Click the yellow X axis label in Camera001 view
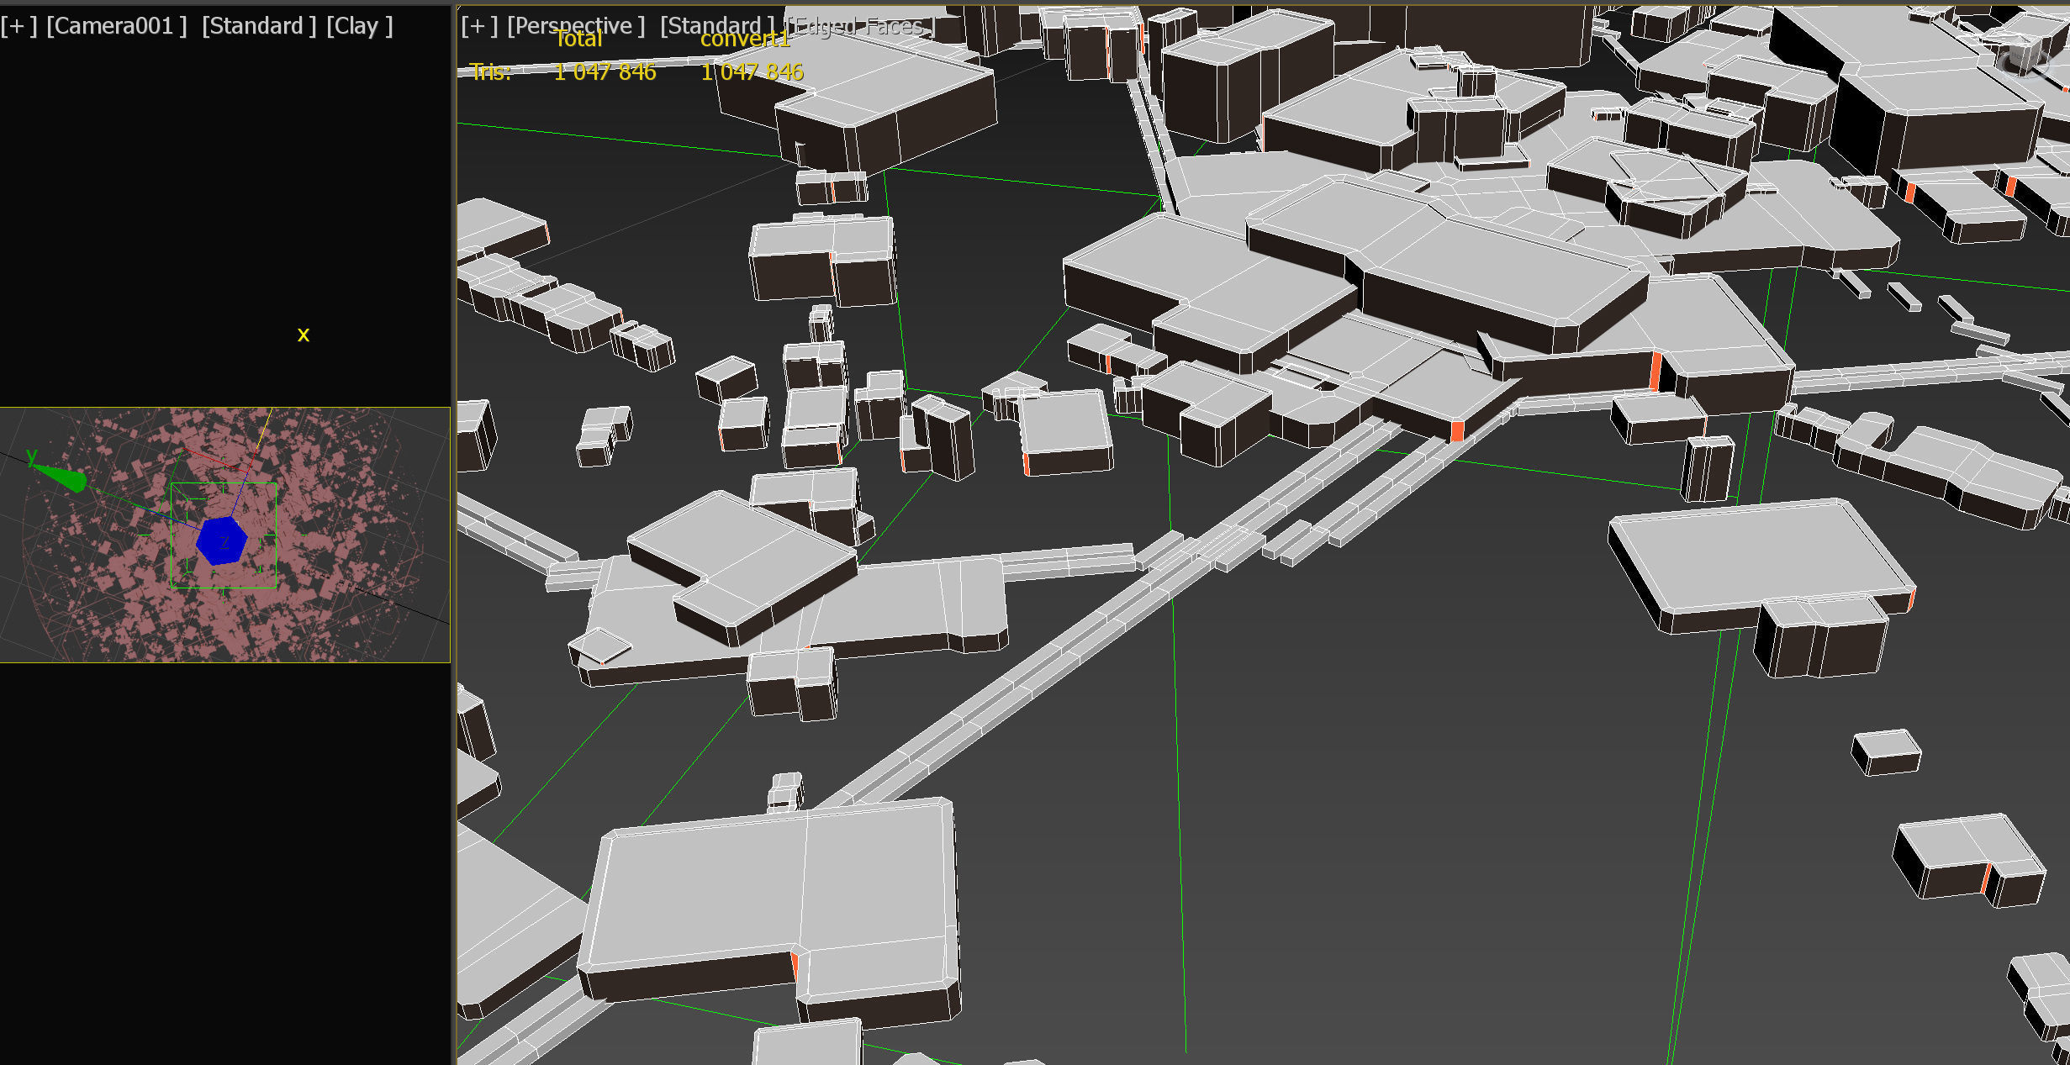 pos(304,335)
